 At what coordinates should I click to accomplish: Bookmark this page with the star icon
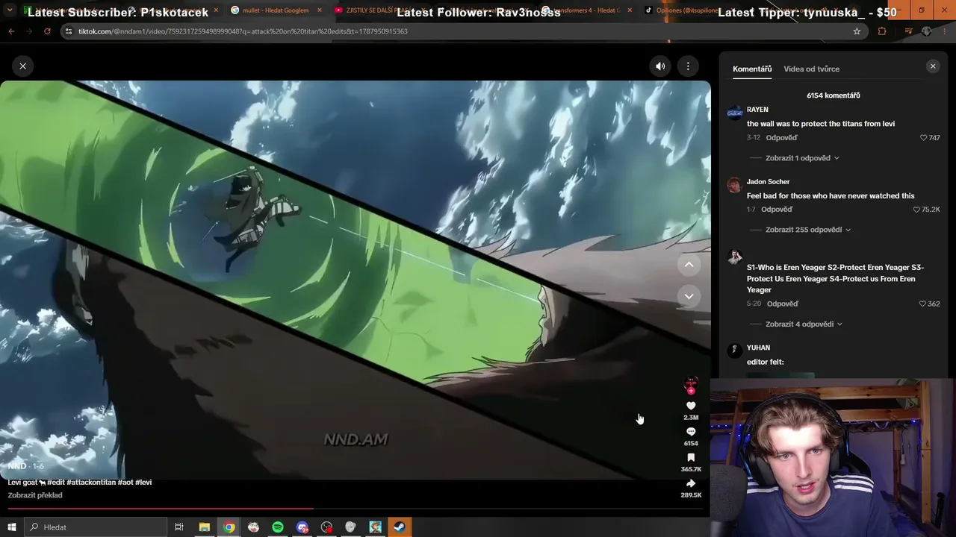[x=857, y=31]
